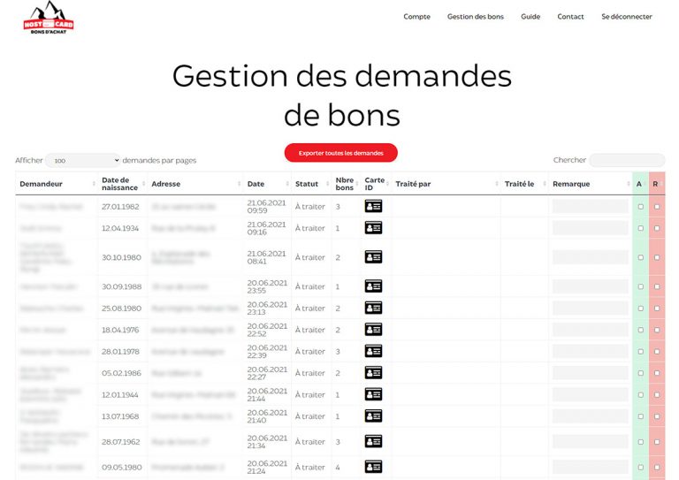Sort table by Date de naissance column
The image size is (679, 480).
(123, 184)
